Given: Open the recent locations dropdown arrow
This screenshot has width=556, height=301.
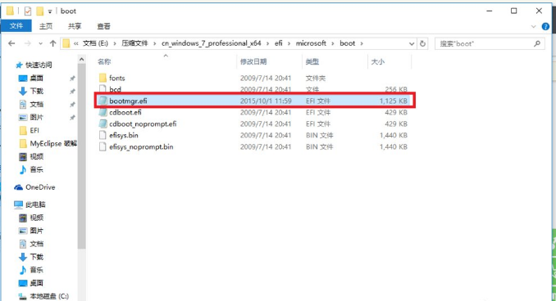Looking at the screenshot, I should point(40,44).
